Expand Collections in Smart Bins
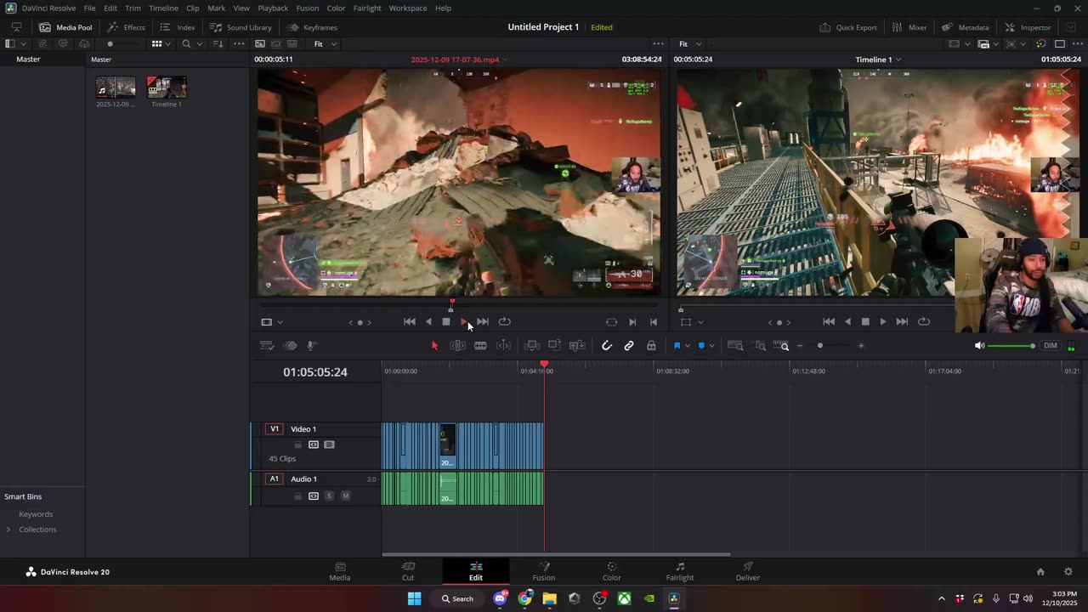This screenshot has width=1088, height=612. (8, 530)
